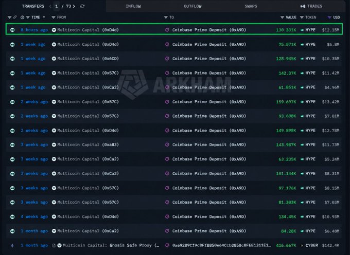Go to next transfers page

click(x=74, y=6)
